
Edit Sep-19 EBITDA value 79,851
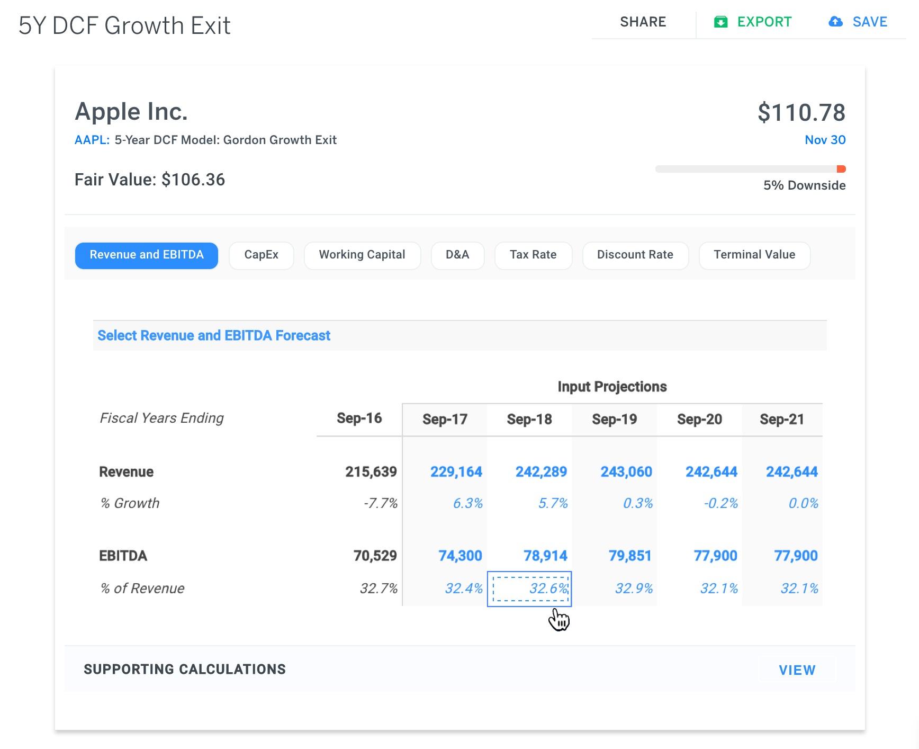tap(630, 556)
